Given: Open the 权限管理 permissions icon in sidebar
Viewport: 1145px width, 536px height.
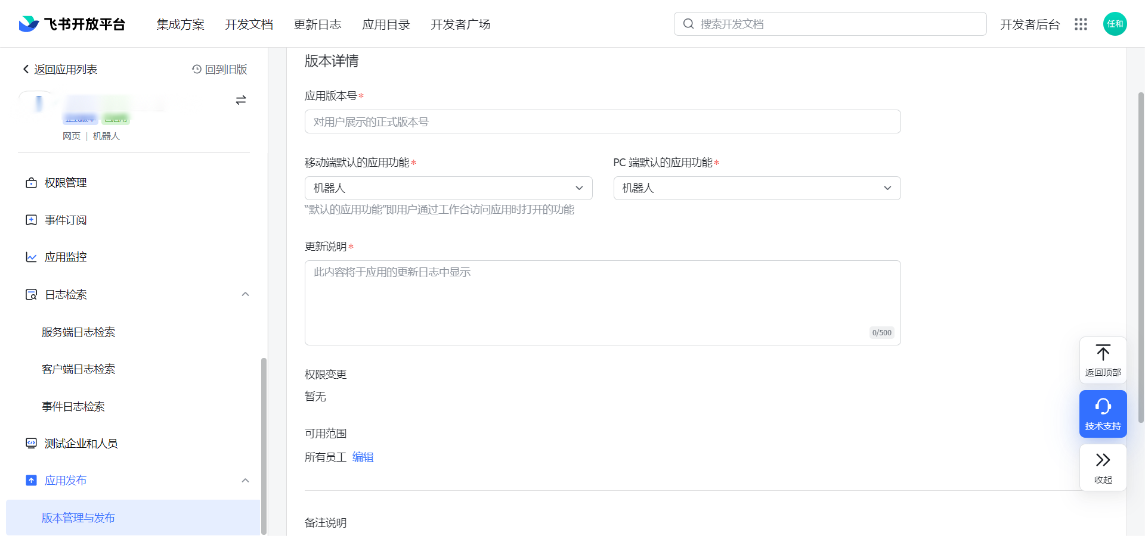Looking at the screenshot, I should (32, 183).
